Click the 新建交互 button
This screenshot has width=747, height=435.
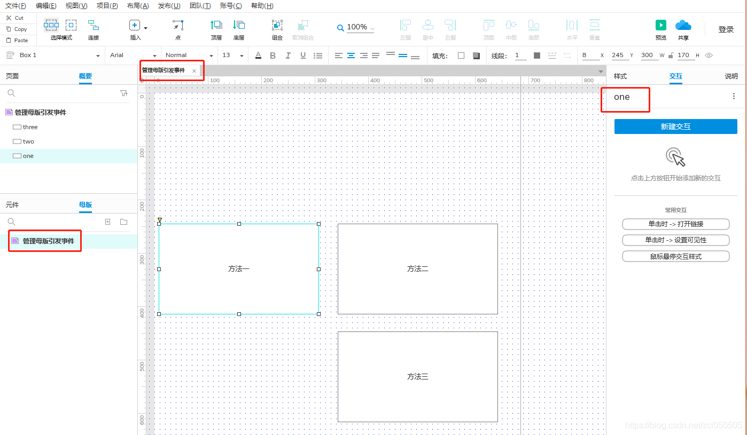pos(676,126)
